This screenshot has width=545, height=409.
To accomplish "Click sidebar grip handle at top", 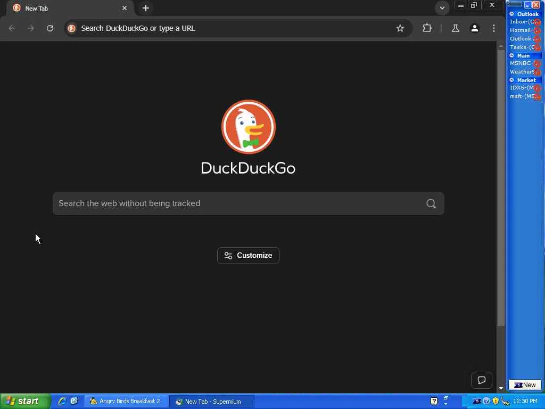I will 515,4.
